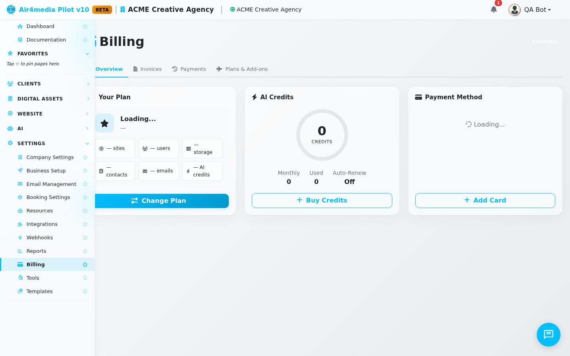The height and width of the screenshot is (356, 570).
Task: Click the Templates icon in sidebar
Action: click(20, 292)
